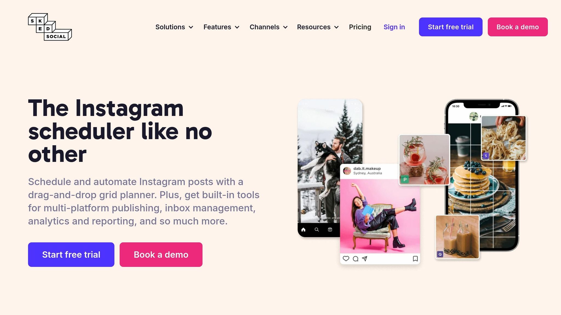Expand the Solutions dropdown menu
This screenshot has width=561, height=315.
tap(174, 27)
